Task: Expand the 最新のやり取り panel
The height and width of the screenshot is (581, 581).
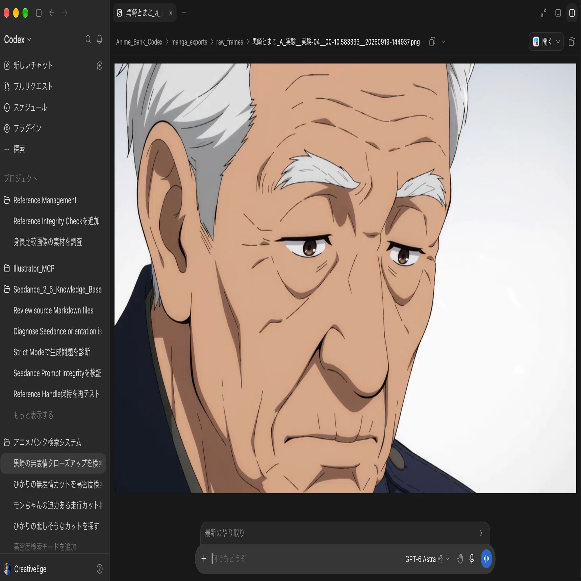Action: 345,533
